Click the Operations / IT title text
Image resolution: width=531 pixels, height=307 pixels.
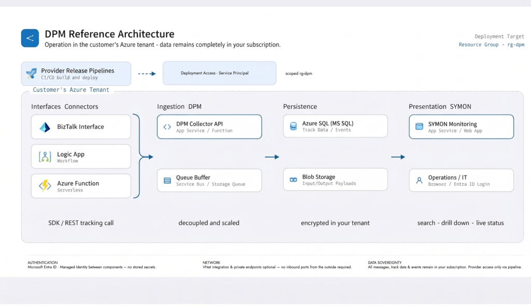point(448,177)
